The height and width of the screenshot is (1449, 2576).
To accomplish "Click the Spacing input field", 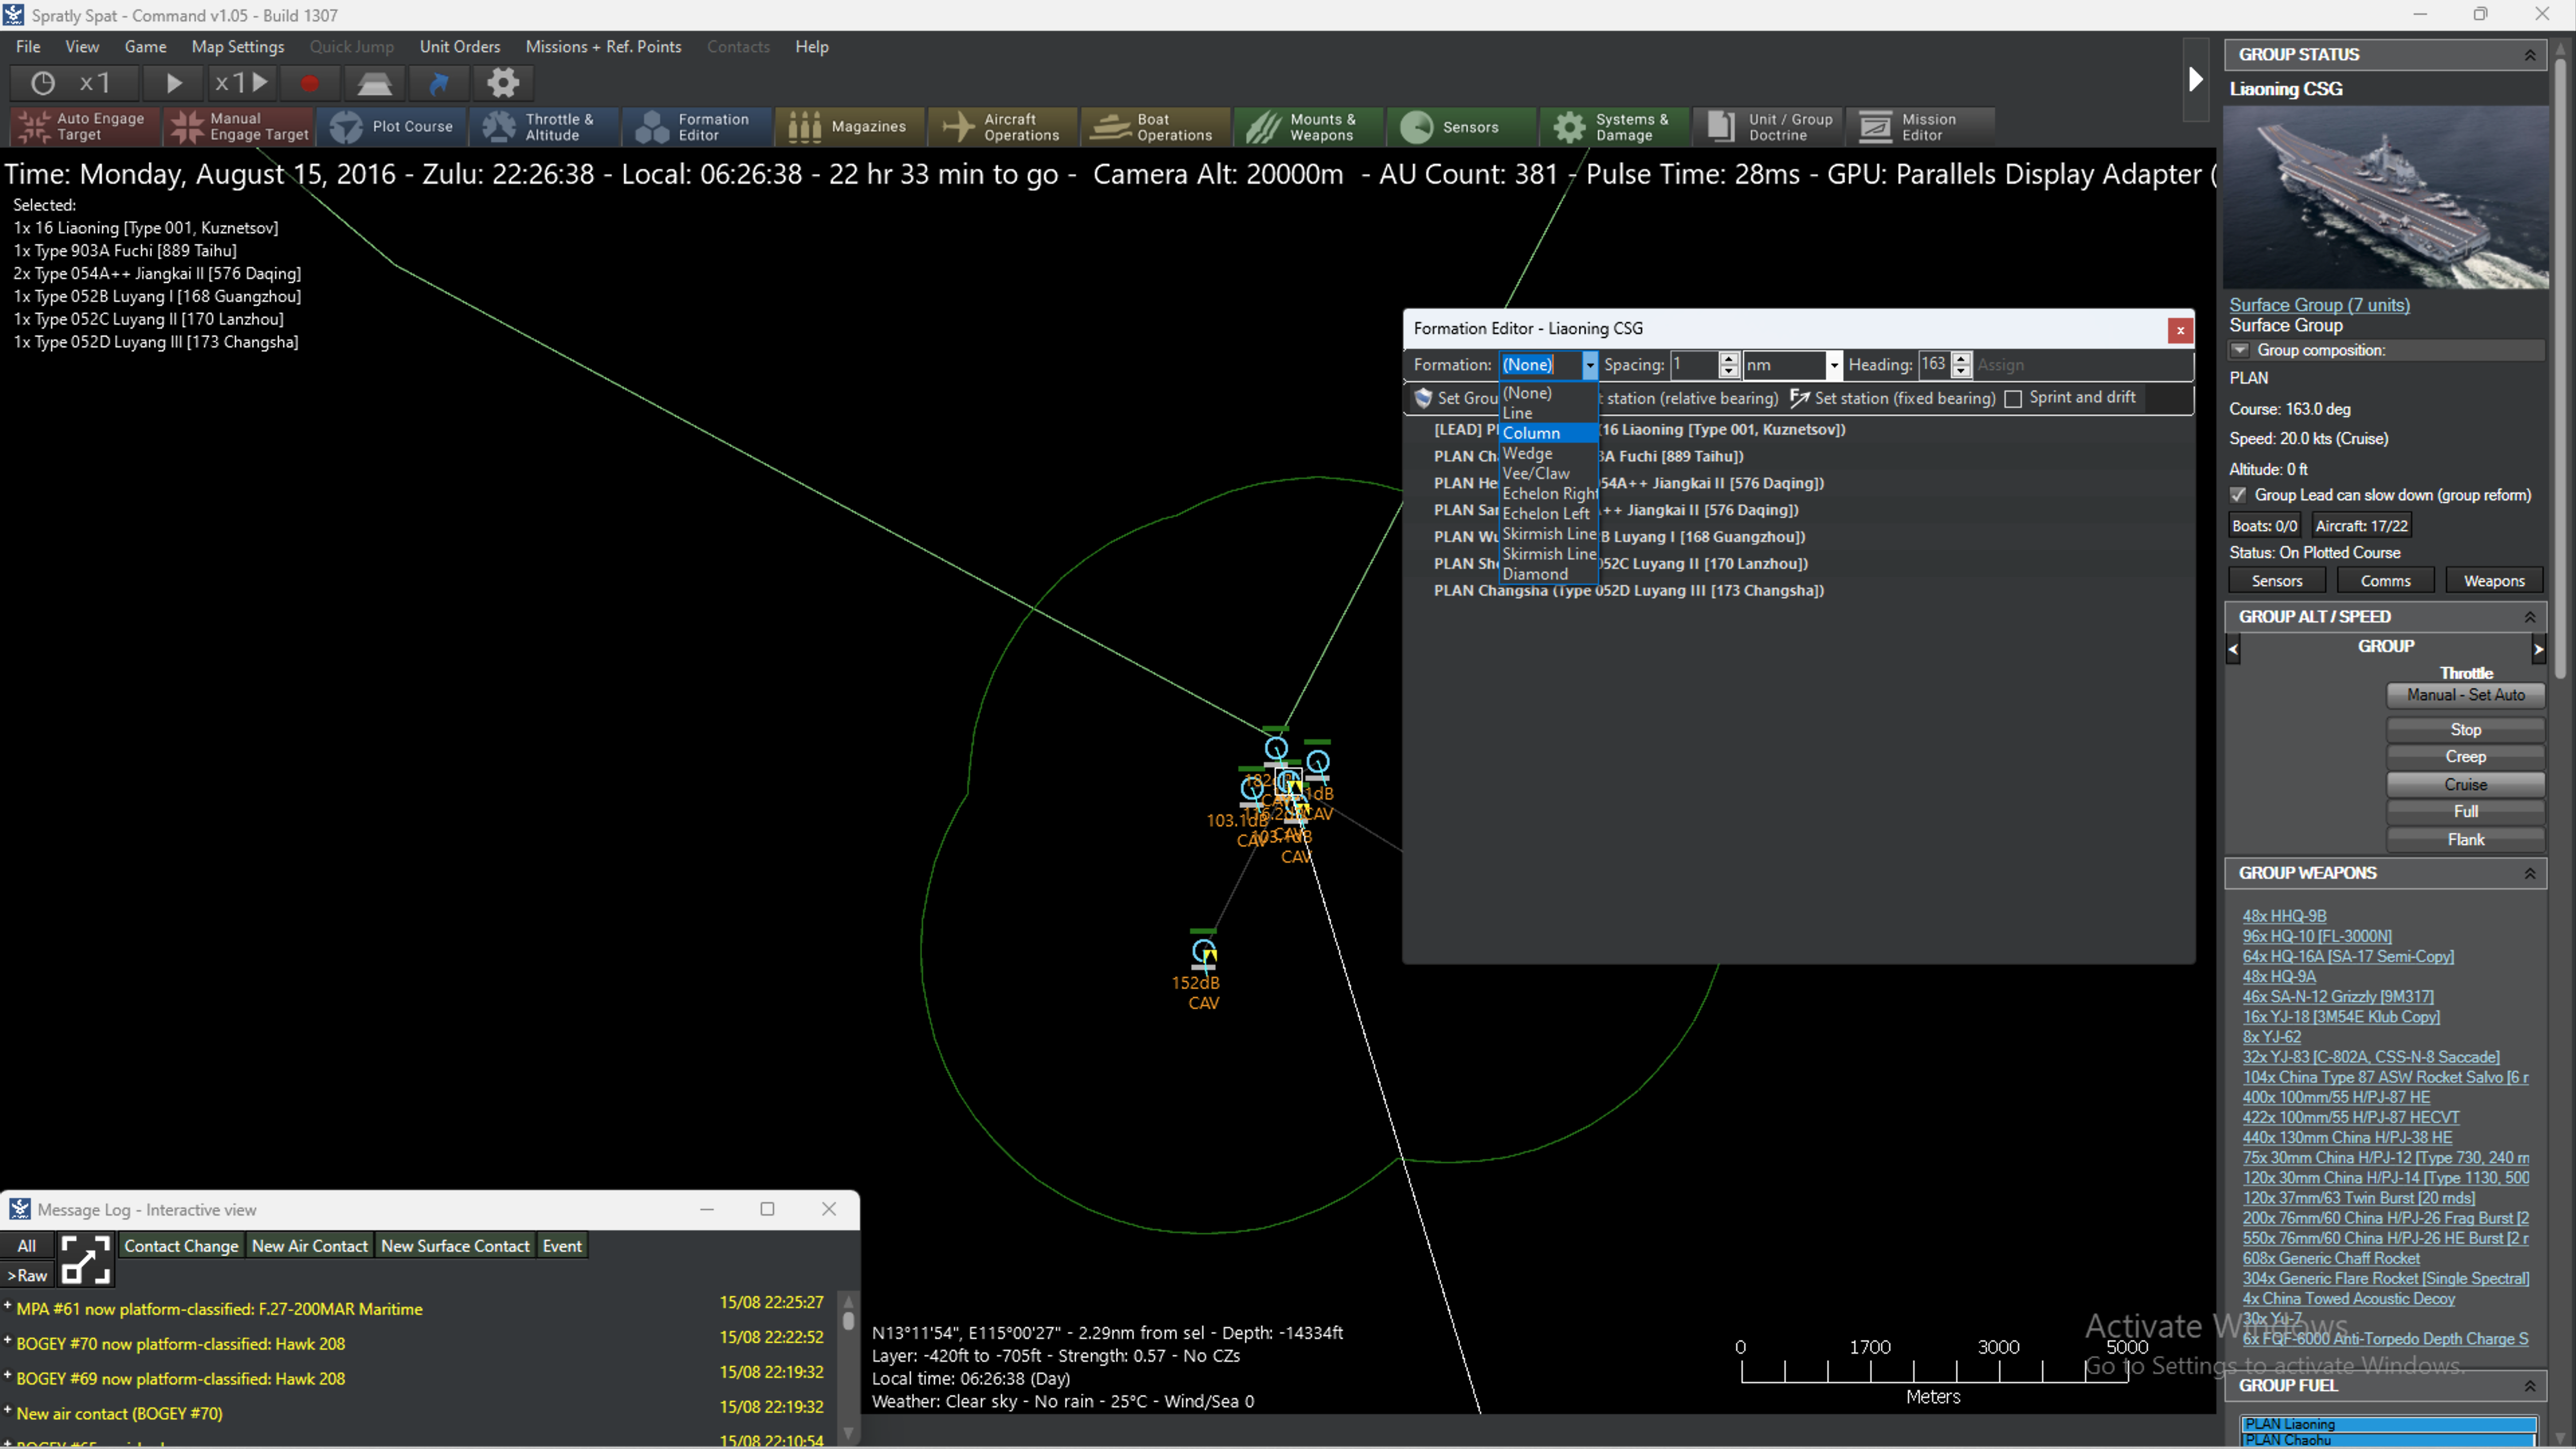I will click(x=1695, y=365).
